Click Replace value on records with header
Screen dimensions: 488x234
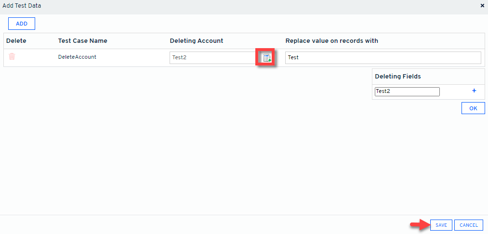pos(331,41)
